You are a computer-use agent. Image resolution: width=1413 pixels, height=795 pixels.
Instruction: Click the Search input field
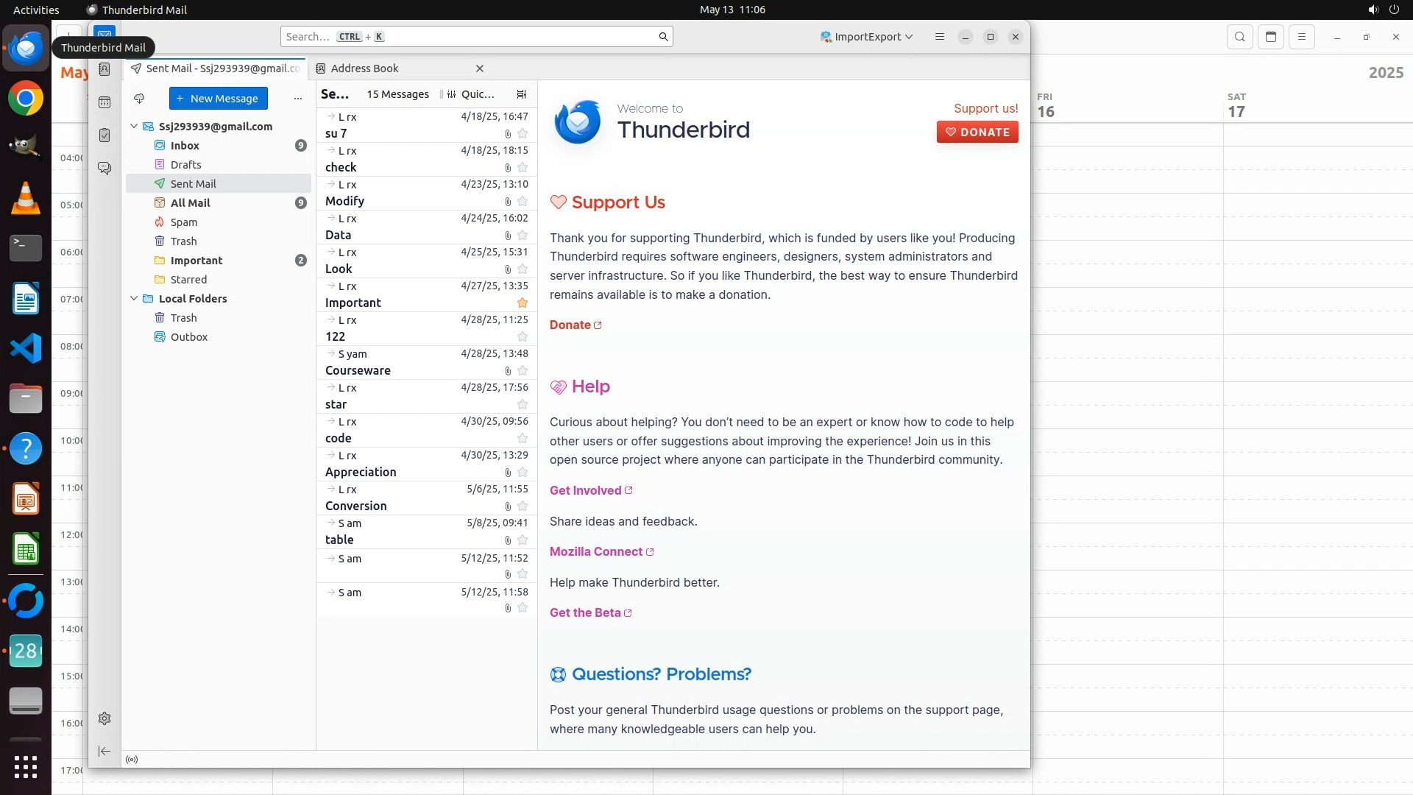point(471,37)
